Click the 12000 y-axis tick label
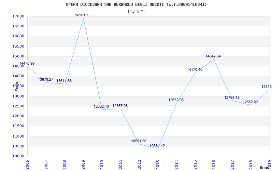 pos(18,116)
